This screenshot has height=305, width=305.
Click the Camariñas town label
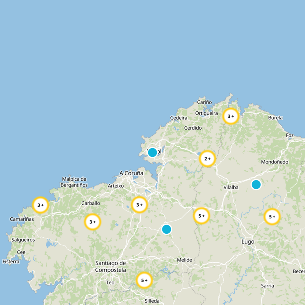click(x=22, y=219)
